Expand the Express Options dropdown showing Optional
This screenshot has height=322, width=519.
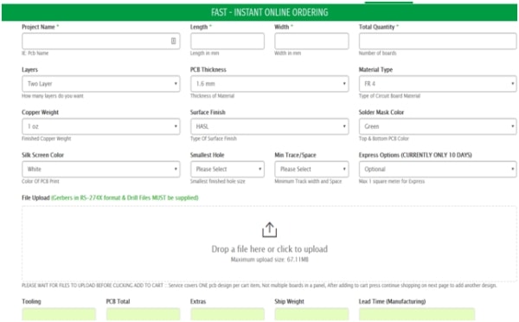[x=438, y=170]
